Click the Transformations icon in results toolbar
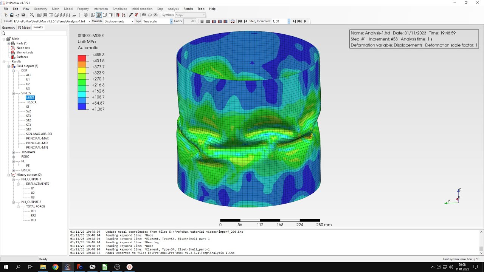The image size is (484, 272). [233, 21]
